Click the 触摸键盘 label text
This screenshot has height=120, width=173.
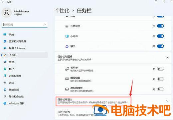[x=75, y=78]
